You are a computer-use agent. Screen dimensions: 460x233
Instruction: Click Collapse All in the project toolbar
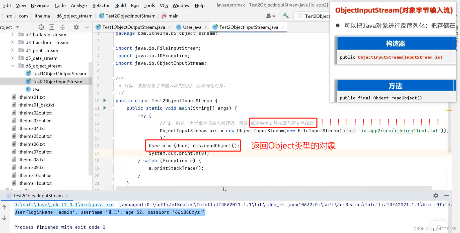point(63,27)
